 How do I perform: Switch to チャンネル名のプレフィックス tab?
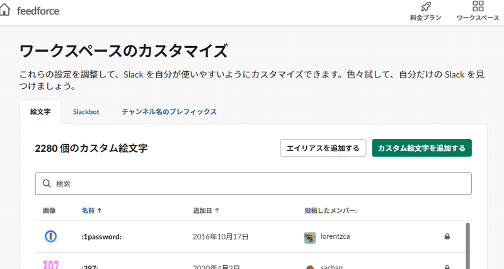click(169, 112)
